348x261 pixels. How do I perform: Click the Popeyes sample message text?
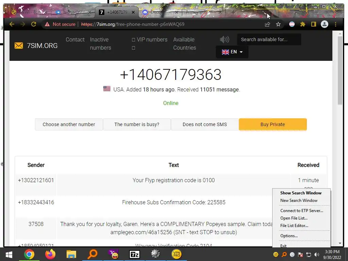coord(167,228)
